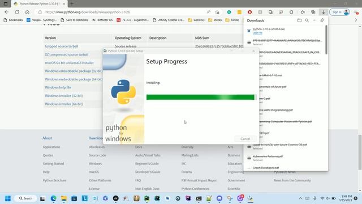
Task: Click Open file under python-3.10.9-amd64.exe
Action: pyautogui.click(x=257, y=33)
